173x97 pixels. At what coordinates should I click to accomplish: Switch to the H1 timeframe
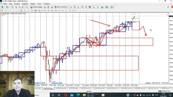pyautogui.click(x=59, y=11)
